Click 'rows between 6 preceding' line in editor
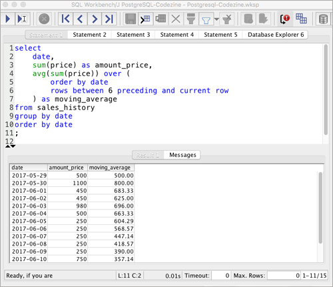The height and width of the screenshot is (287, 333). (139, 91)
